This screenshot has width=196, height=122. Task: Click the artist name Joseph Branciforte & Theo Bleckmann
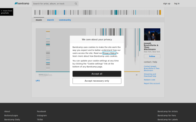(x=151, y=46)
